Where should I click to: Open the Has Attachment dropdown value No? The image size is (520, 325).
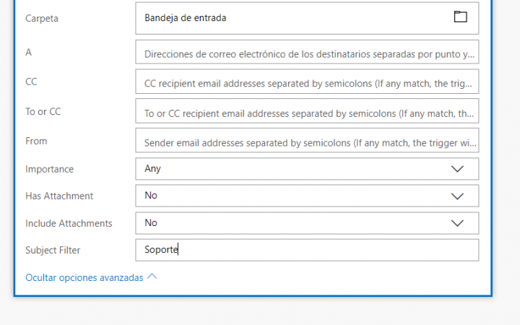click(x=307, y=196)
